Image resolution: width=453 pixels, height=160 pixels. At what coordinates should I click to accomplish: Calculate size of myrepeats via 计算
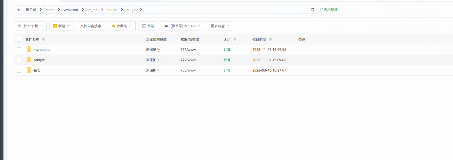[227, 50]
